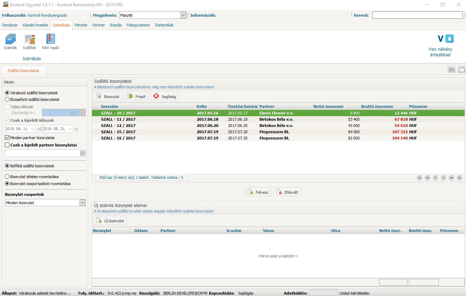Click the Bizonylat button
Viewport: 466px width, 296px height.
(108, 96)
